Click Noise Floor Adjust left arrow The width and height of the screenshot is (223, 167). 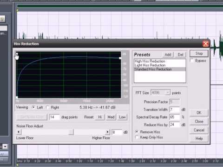(x=19, y=132)
